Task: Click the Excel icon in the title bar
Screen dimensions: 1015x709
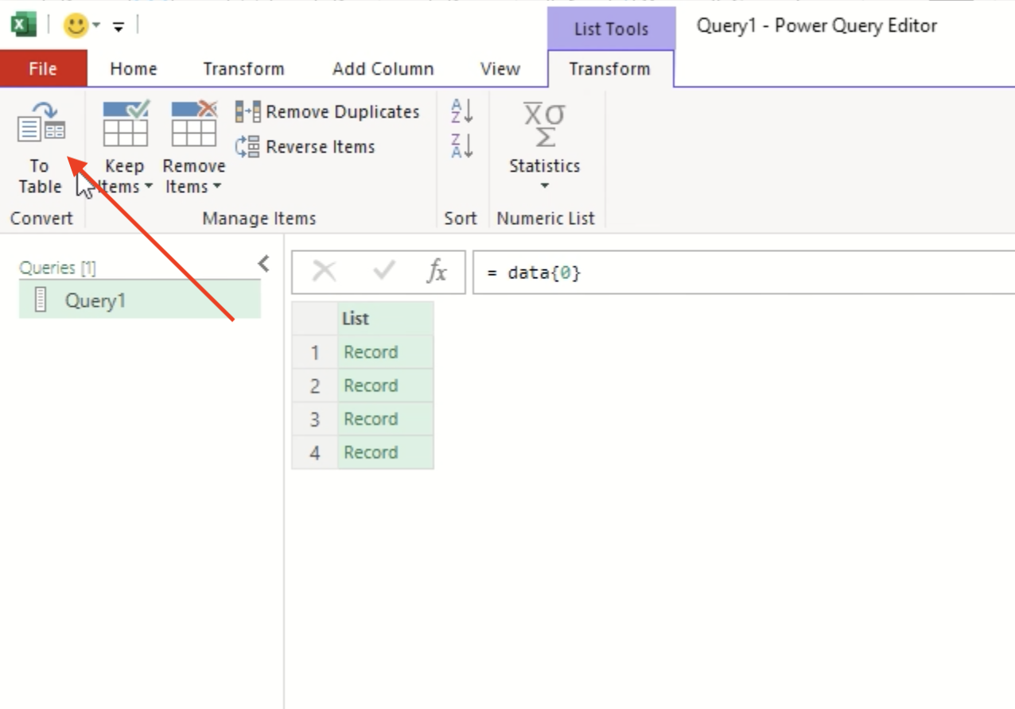Action: 23,24
